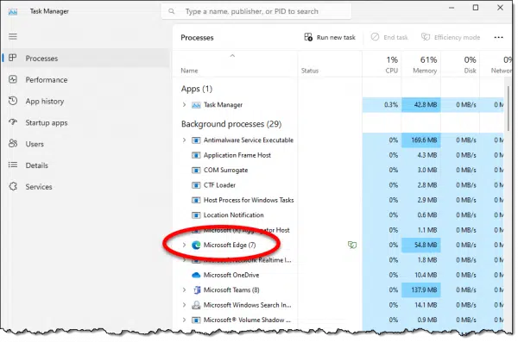This screenshot has height=342, width=518.
Task: Click the Performance sidebar icon
Action: [13, 79]
